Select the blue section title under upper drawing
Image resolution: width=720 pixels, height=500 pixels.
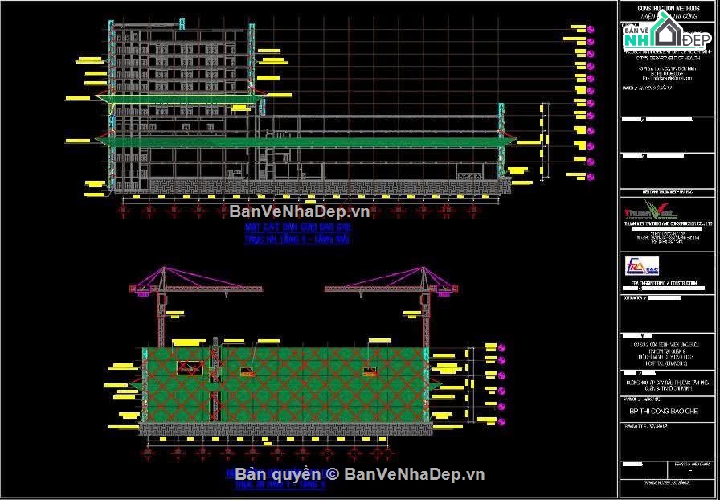pos(297,233)
